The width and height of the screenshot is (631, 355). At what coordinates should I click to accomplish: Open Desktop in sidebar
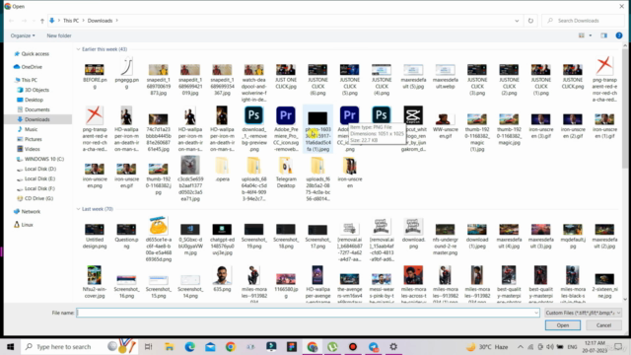click(30, 100)
